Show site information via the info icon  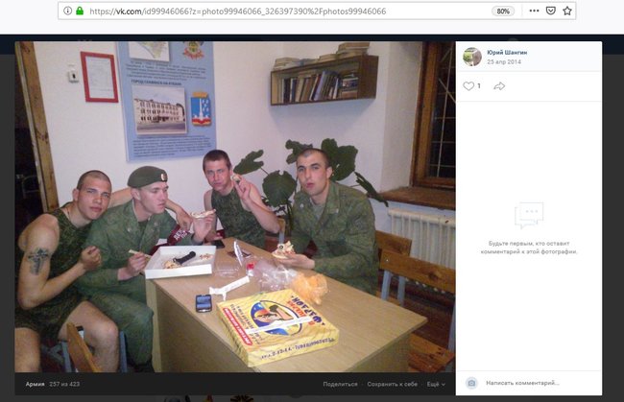[68, 11]
